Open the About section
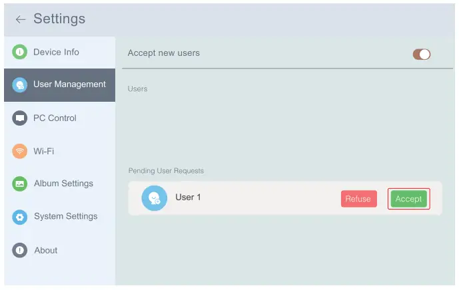 click(x=46, y=250)
